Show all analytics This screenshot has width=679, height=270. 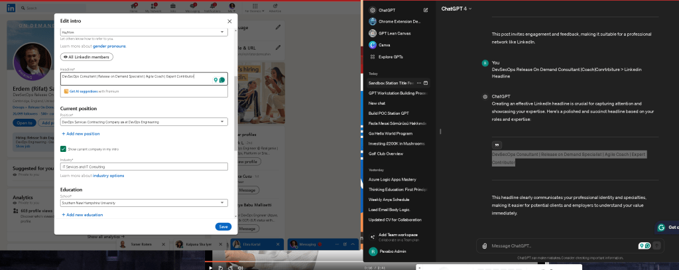106,237
